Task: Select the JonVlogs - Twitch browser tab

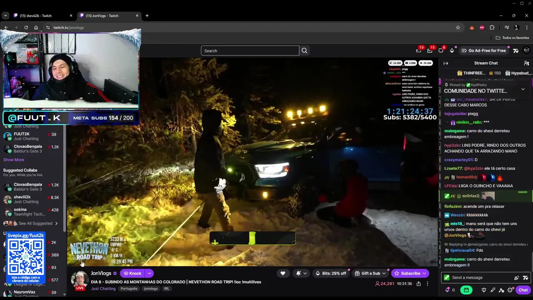Action: pos(108,15)
